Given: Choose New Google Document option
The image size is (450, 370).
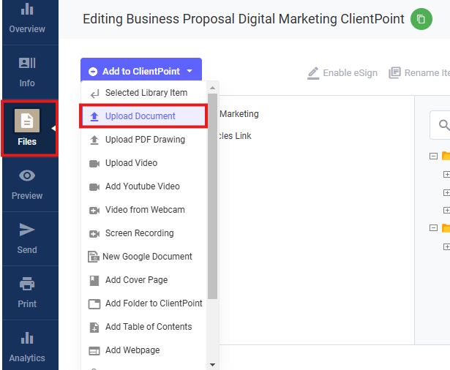Looking at the screenshot, I should pyautogui.click(x=144, y=257).
